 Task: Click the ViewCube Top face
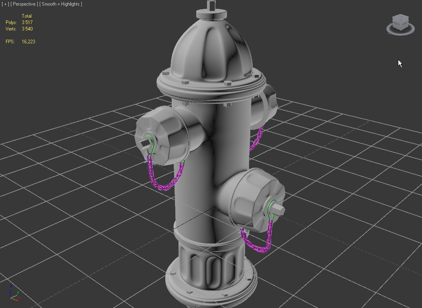[x=401, y=17]
